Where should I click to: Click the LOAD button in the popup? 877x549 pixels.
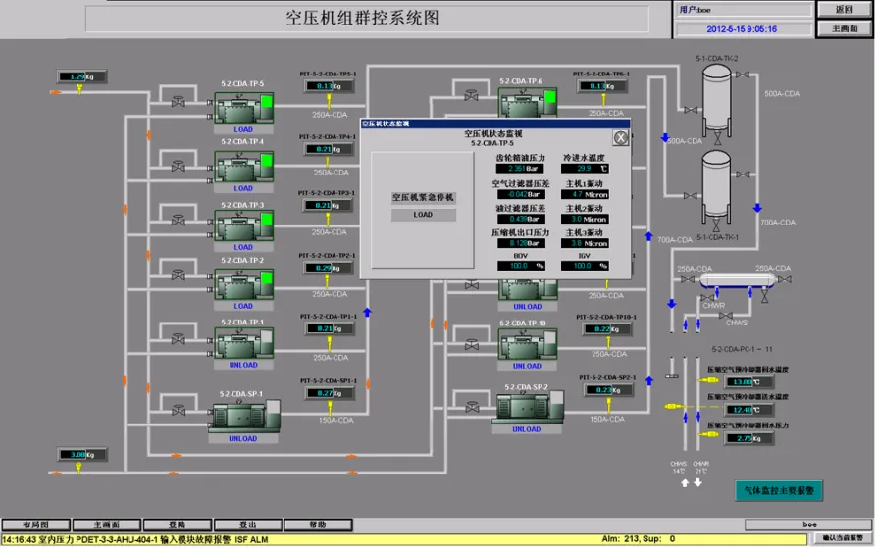coord(423,215)
